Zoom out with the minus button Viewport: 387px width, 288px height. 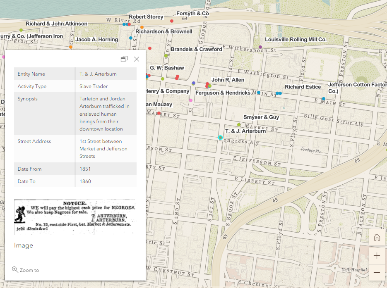(377, 273)
